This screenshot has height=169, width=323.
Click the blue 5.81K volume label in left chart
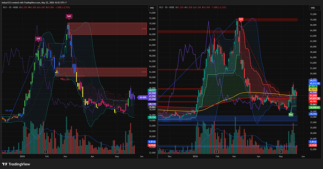[x=152, y=142]
